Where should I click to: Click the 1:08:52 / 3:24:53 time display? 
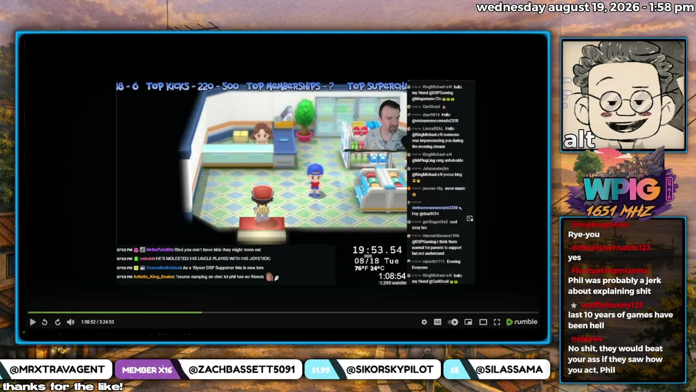[97, 322]
